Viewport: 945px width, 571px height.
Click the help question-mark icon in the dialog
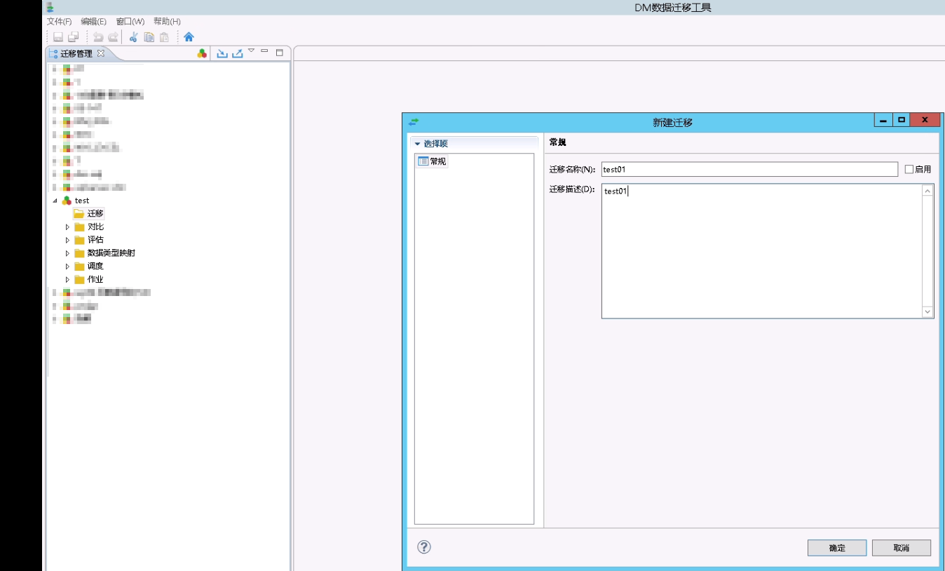coord(423,546)
